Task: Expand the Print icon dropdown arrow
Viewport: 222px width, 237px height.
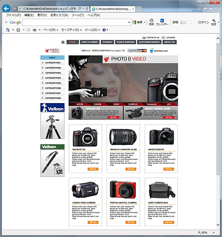Action: [x=40, y=30]
